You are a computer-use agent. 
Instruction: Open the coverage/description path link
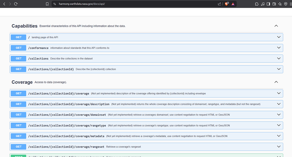[x=69, y=104]
